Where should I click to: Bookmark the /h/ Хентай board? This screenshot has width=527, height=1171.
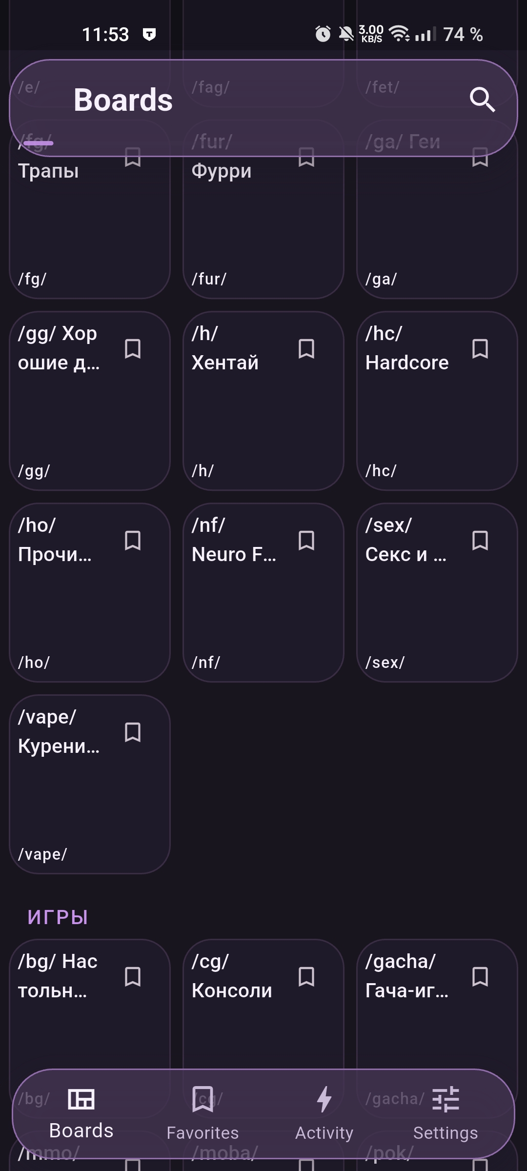(306, 349)
